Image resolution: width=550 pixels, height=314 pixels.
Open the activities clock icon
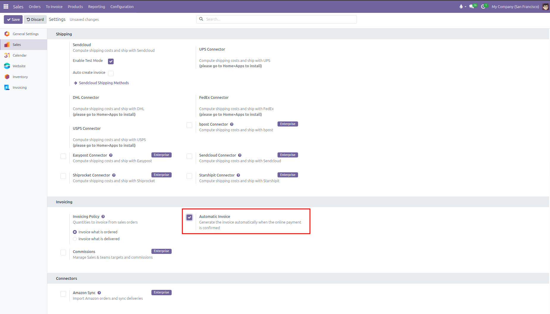[483, 6]
